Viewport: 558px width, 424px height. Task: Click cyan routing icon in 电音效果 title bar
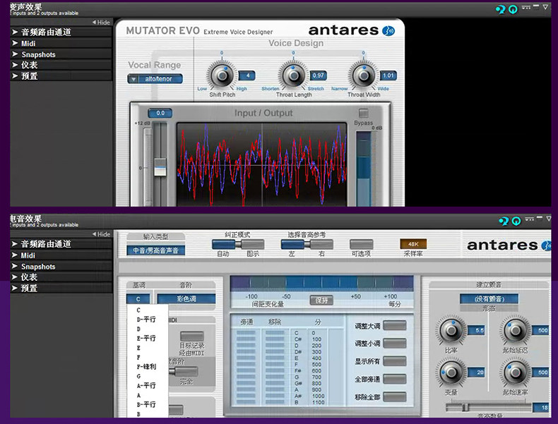[504, 221]
